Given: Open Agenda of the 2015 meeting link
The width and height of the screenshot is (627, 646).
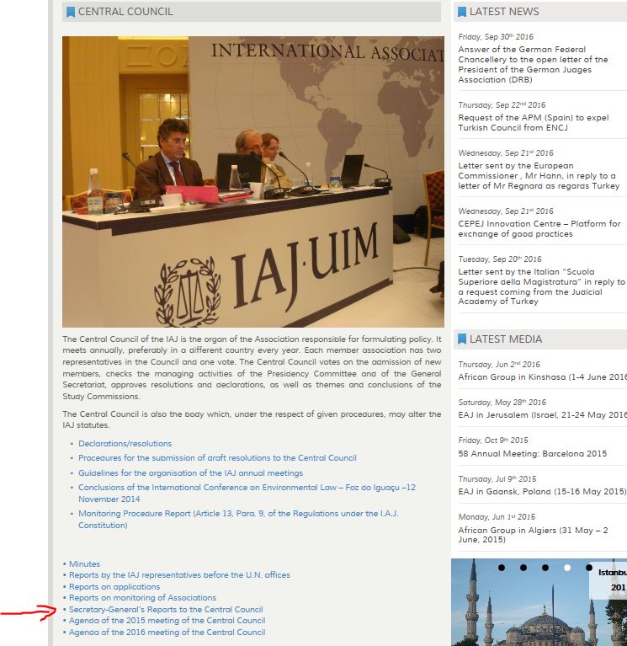Looking at the screenshot, I should [167, 621].
